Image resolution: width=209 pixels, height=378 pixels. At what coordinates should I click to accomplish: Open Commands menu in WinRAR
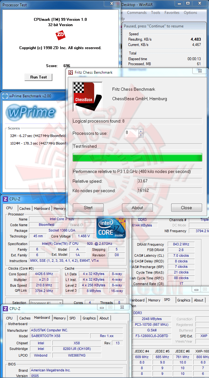[137, 13]
